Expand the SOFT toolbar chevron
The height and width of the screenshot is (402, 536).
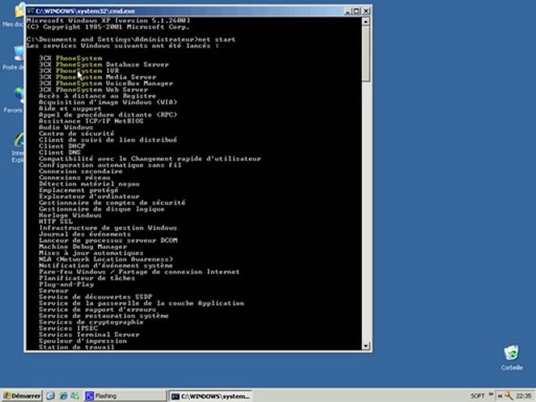tap(491, 395)
